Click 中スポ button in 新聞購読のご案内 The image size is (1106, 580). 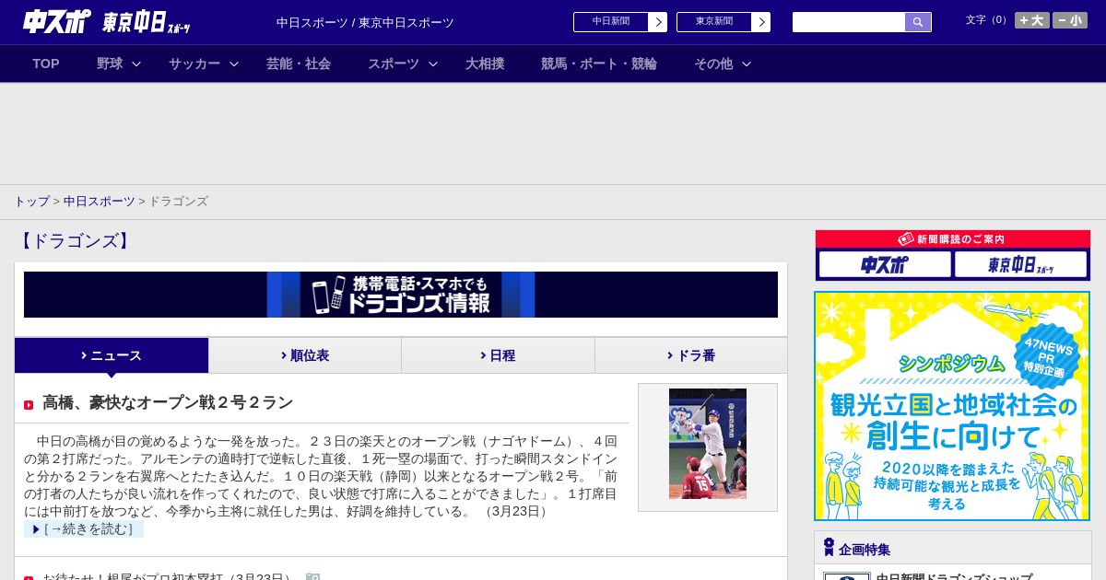(885, 265)
